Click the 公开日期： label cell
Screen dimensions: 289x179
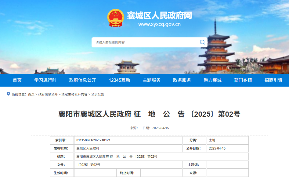(x=194, y=148)
